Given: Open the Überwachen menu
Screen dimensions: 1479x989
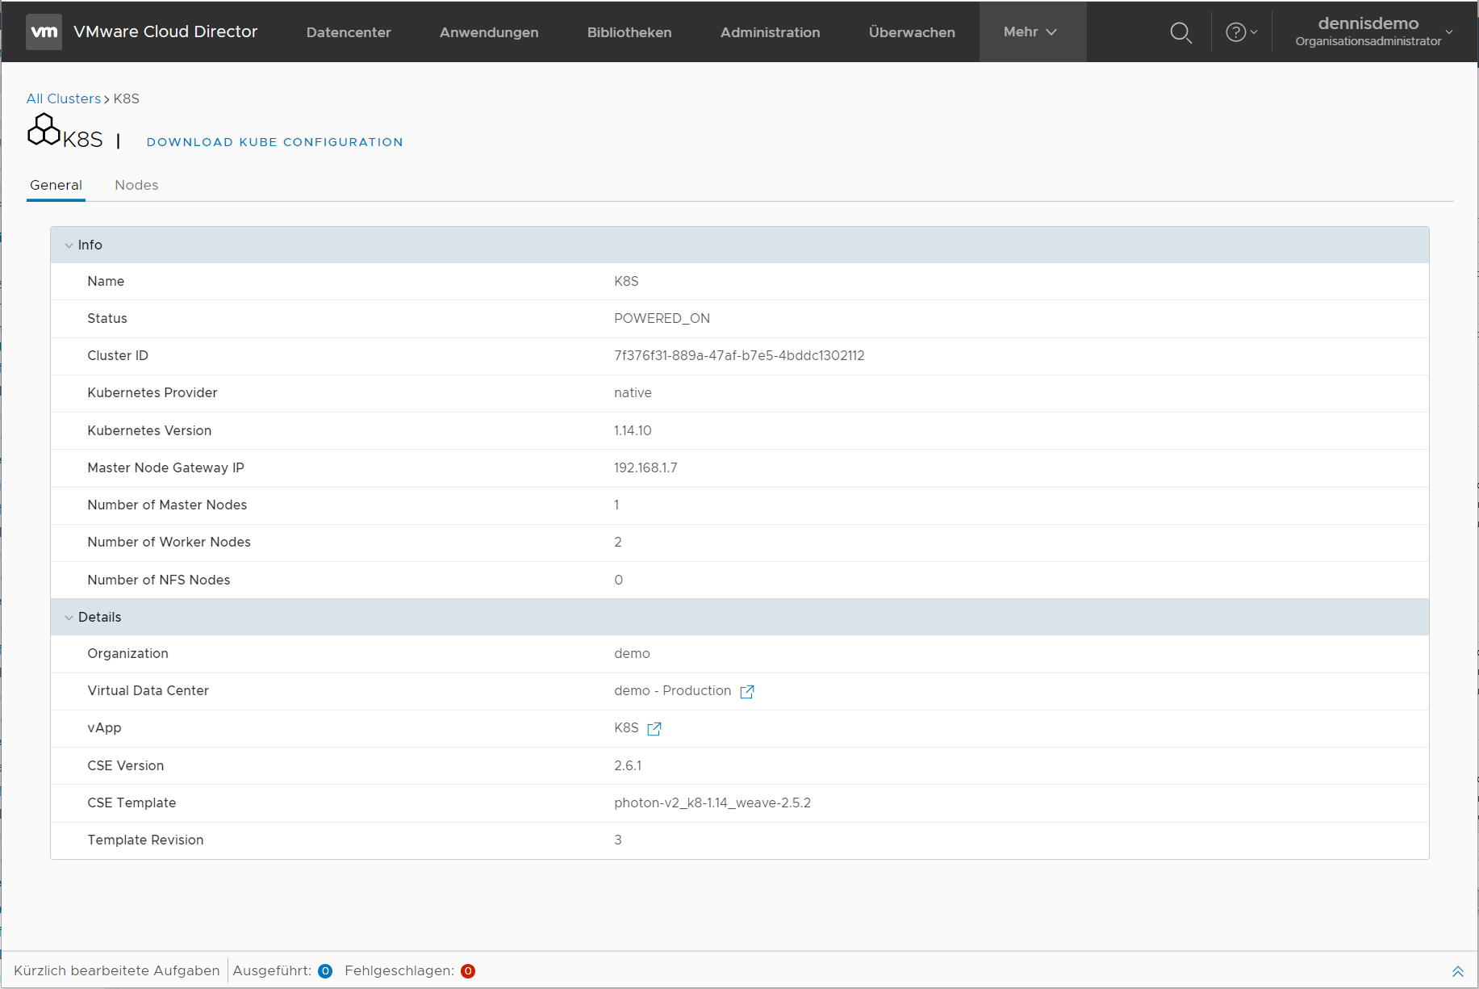Looking at the screenshot, I should 912,32.
